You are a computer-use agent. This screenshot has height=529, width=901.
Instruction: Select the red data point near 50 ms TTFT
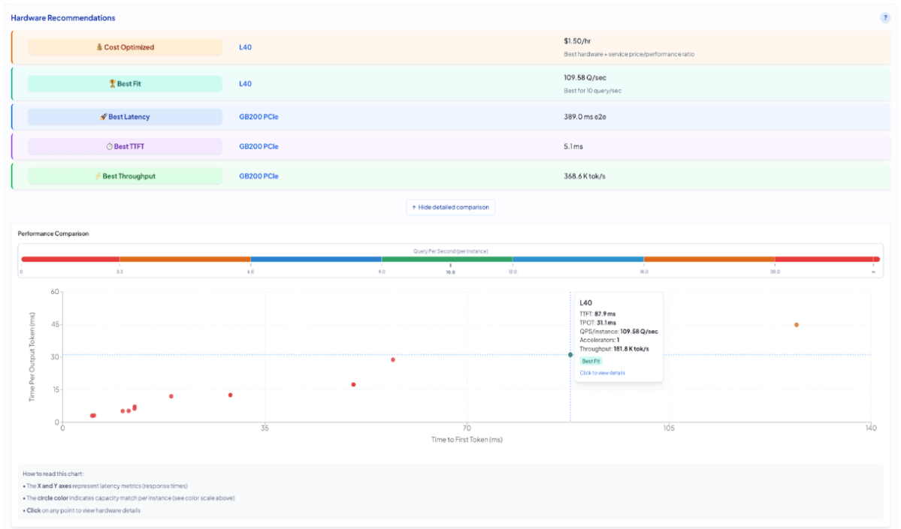[353, 384]
